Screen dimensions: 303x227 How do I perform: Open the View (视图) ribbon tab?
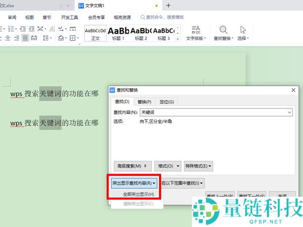[29, 17]
